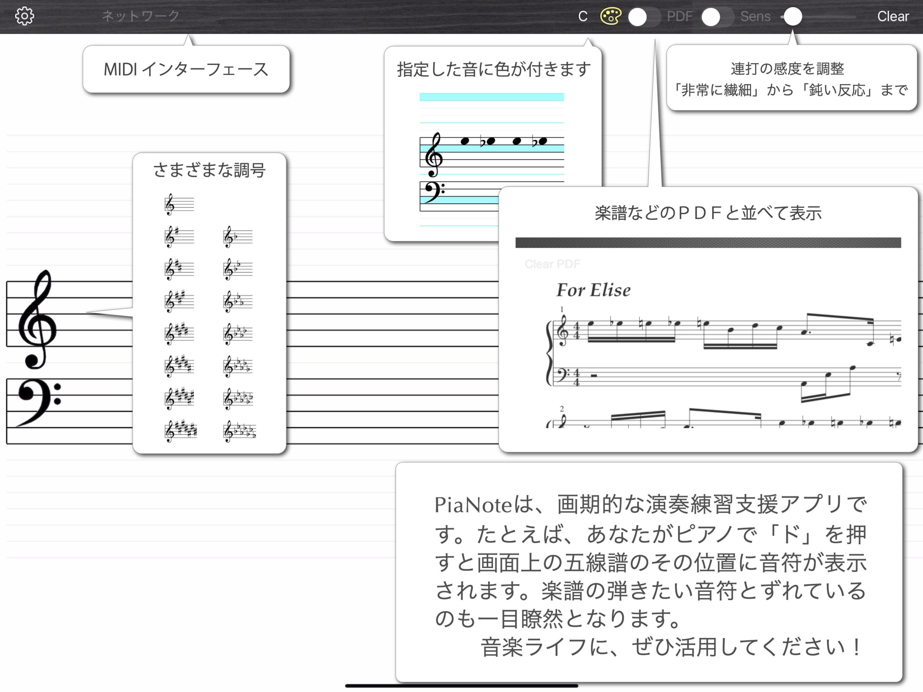Click the large treble clef on the staff
The width and height of the screenshot is (923, 692).
37,319
